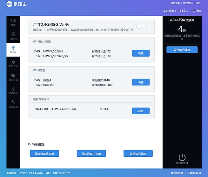Click 设置 button for 朋友专享网络
This screenshot has height=177, width=208.
141,111
